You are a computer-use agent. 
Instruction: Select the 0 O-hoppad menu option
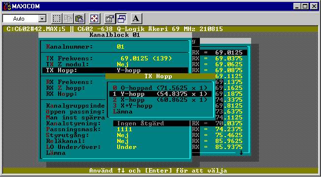pos(160,88)
